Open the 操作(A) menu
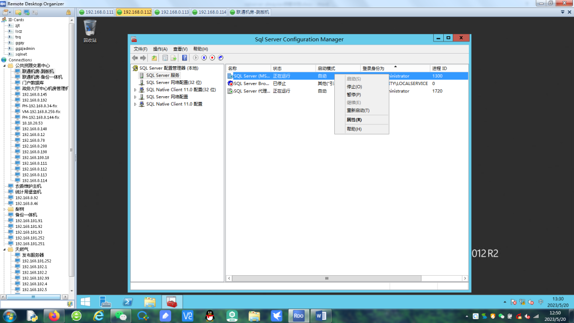Viewport: 574px width, 323px height. click(x=160, y=49)
